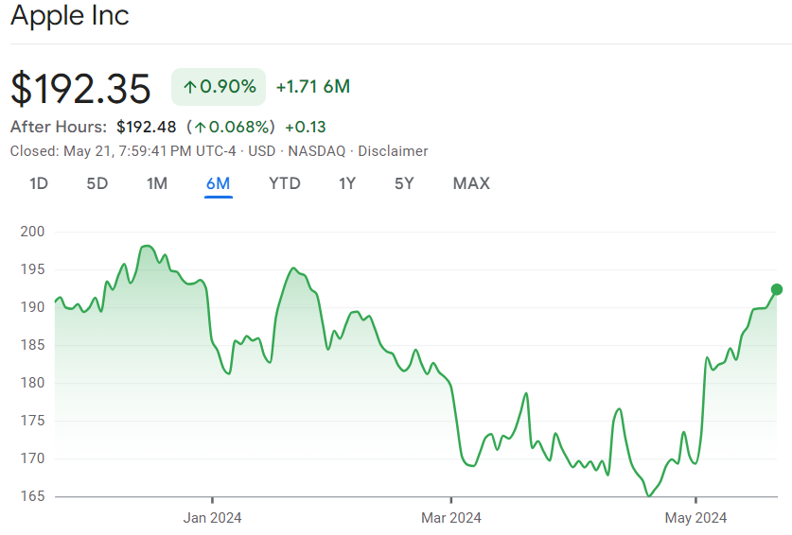The height and width of the screenshot is (535, 792).
Task: Click the Mar 2024 axis label
Action: 451,518
